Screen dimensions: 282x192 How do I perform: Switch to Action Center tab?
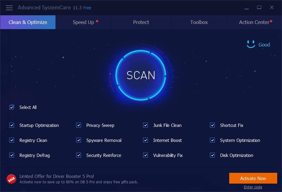click(254, 22)
